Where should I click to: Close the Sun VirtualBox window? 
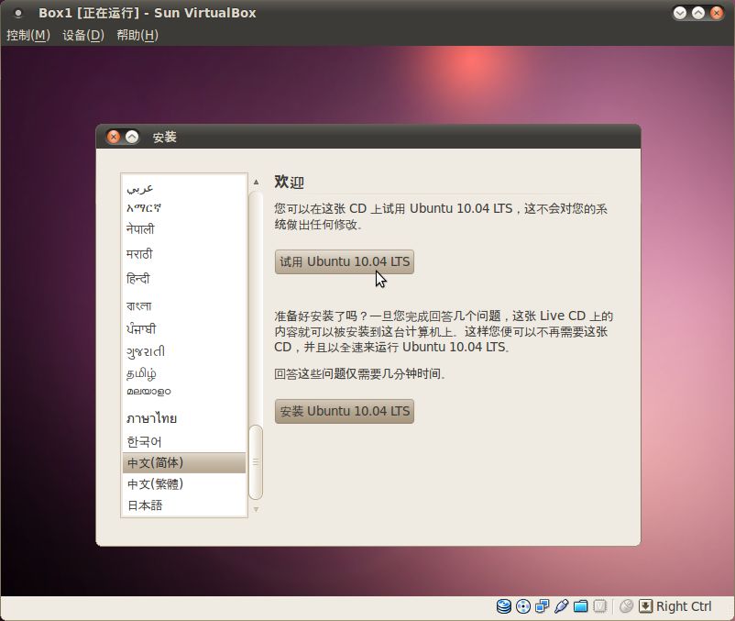pos(717,13)
